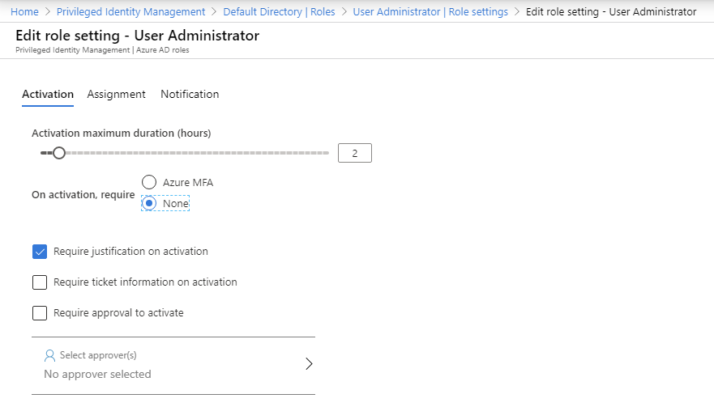Check Require approval to activate
The width and height of the screenshot is (714, 407).
pos(40,313)
